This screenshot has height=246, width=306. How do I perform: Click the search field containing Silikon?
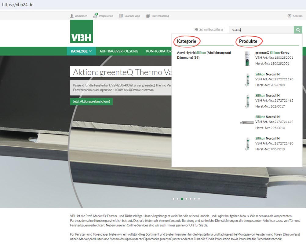[x=261, y=30]
